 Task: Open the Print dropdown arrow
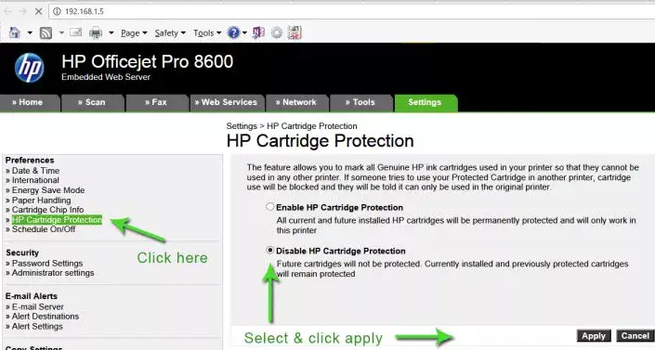[x=111, y=32]
